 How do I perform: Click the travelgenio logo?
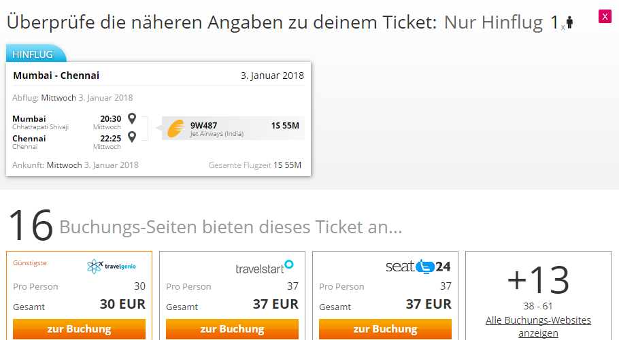point(112,267)
